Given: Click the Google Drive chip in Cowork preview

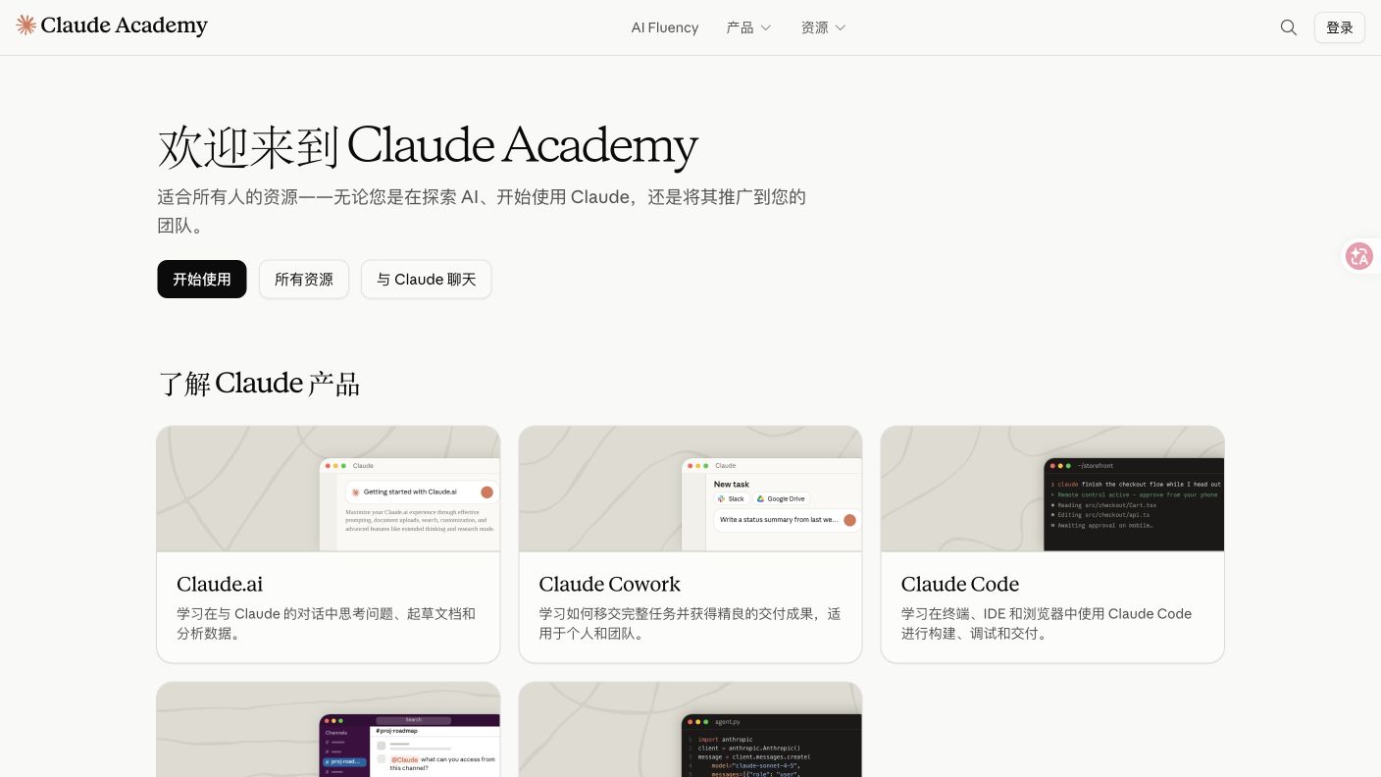Looking at the screenshot, I should [781, 498].
